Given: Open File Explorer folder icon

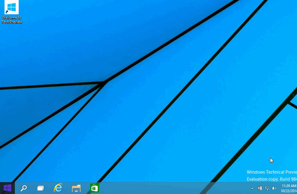Looking at the screenshot, I should 76,189.
